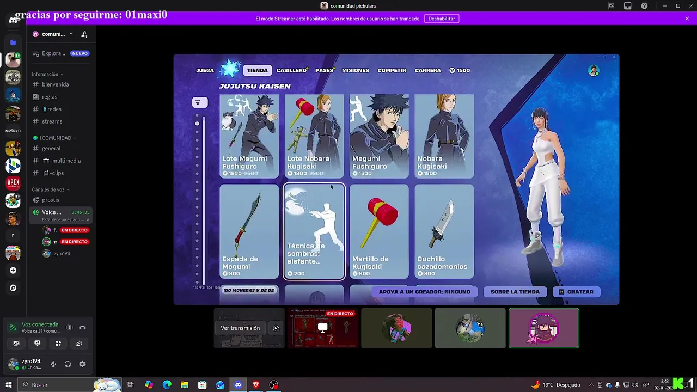
Task: Select the green-bordered participant tile
Action: point(544,328)
